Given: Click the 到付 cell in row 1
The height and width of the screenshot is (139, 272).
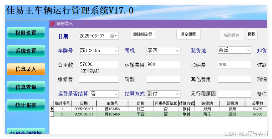Looking at the screenshot, I should click(x=186, y=109).
